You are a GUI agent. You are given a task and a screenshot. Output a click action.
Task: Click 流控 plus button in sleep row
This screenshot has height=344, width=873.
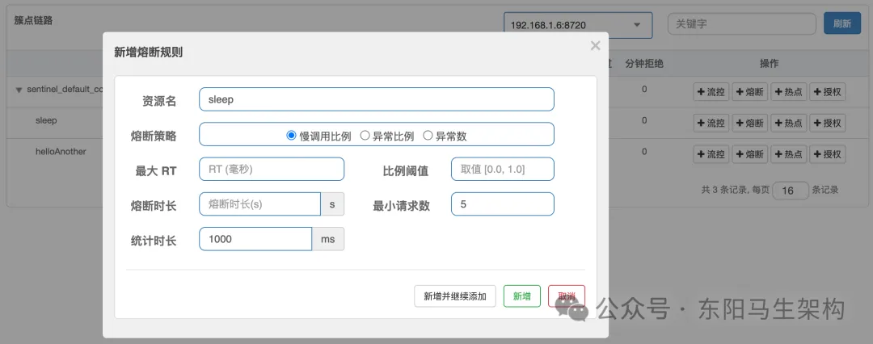[x=711, y=123]
